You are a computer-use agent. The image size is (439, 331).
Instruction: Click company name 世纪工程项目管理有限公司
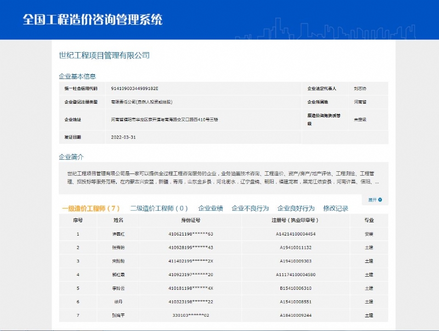(x=104, y=55)
